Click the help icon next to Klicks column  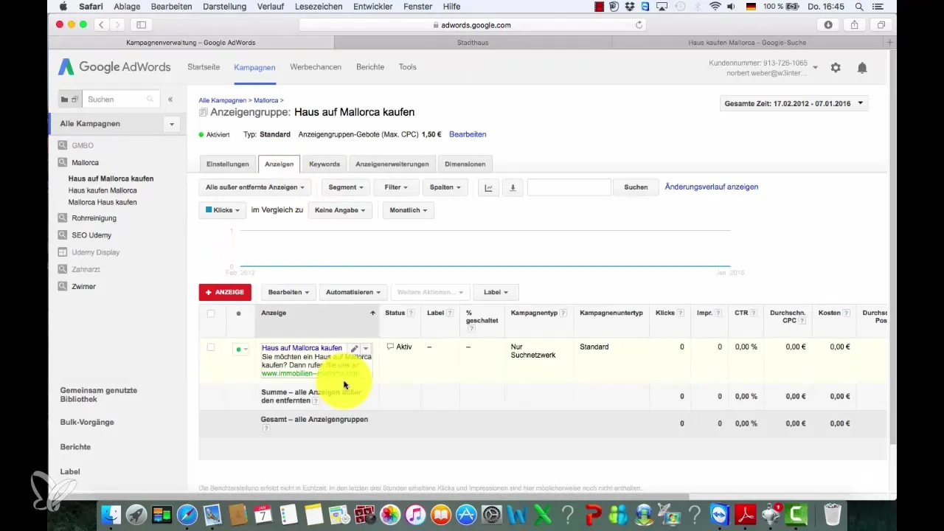click(x=681, y=313)
